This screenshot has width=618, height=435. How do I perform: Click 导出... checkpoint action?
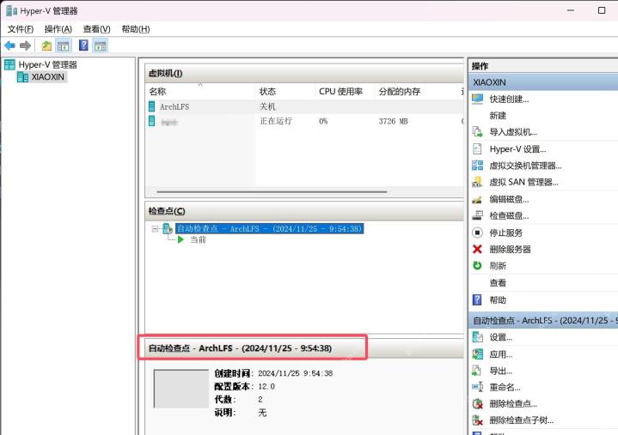tap(500, 371)
